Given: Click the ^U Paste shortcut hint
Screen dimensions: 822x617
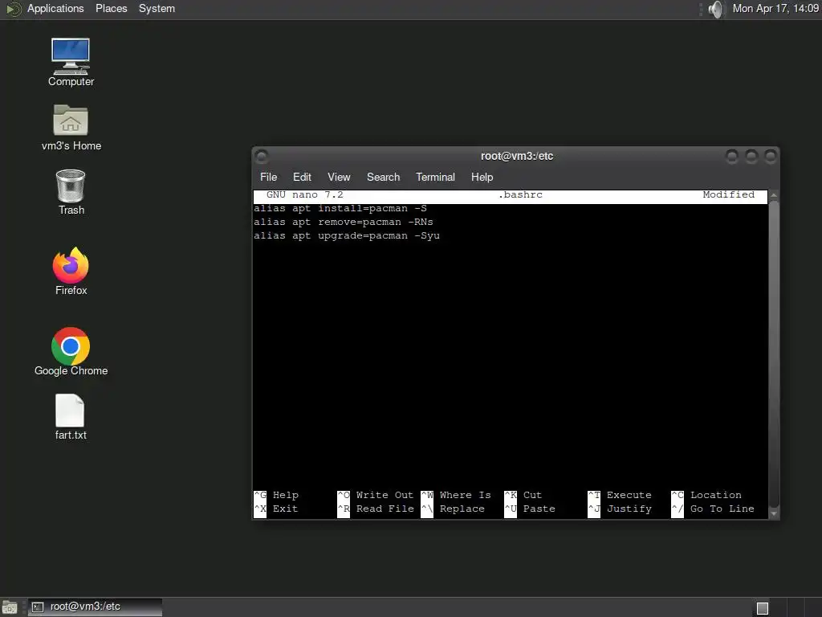Looking at the screenshot, I should [x=530, y=509].
